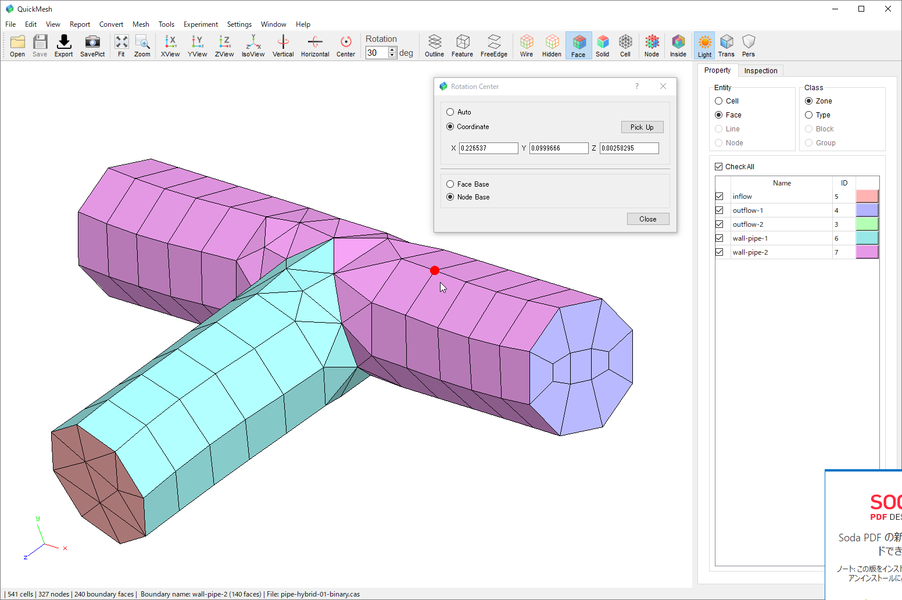Click the inflow pink color swatch

[867, 197]
